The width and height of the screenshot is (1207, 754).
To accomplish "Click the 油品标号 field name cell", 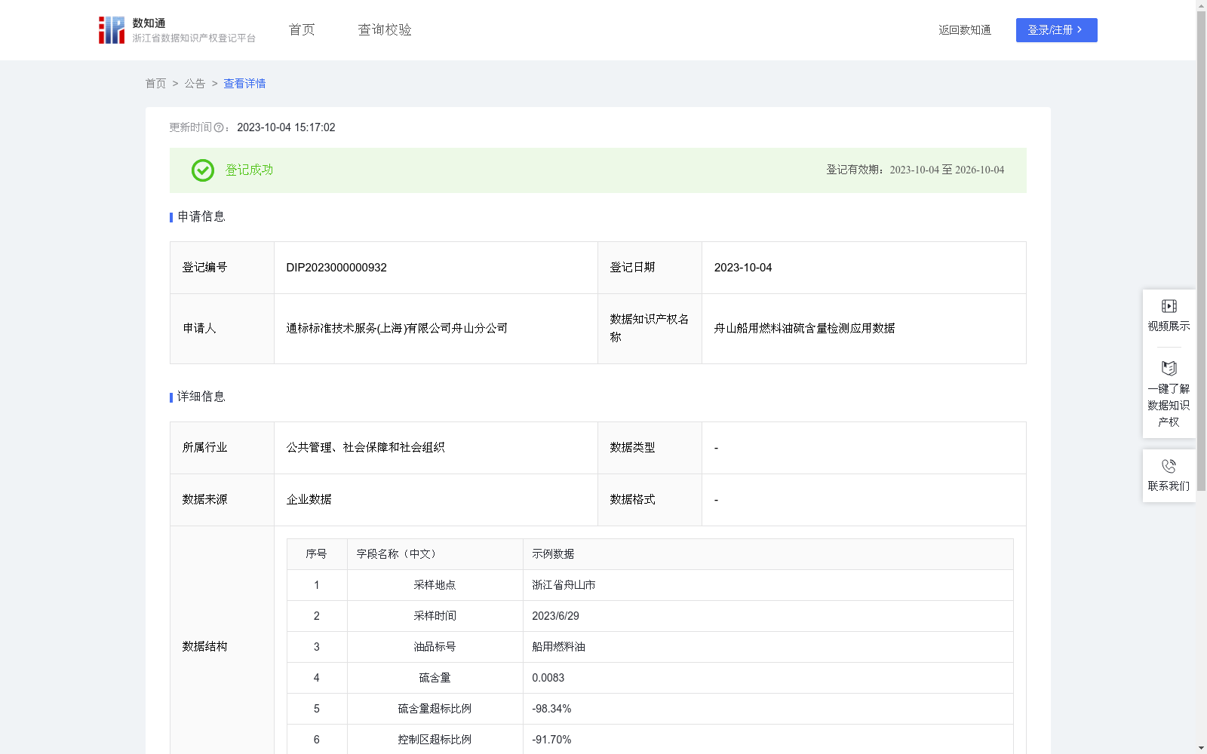I will pos(435,647).
